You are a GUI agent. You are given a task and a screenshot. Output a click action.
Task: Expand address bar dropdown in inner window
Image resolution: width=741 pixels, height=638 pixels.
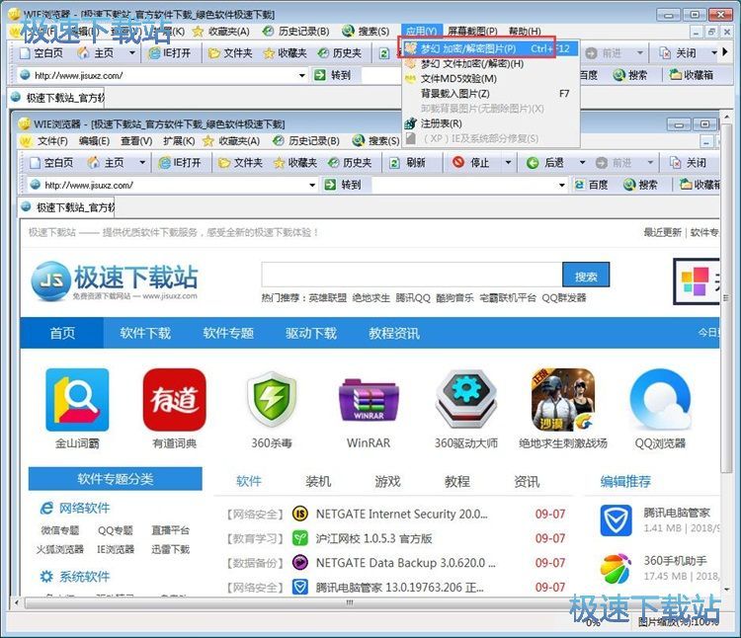coord(312,185)
